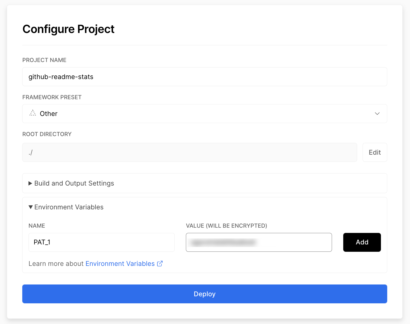This screenshot has height=324, width=410.
Task: Click the Root Directory path field
Action: coord(190,152)
